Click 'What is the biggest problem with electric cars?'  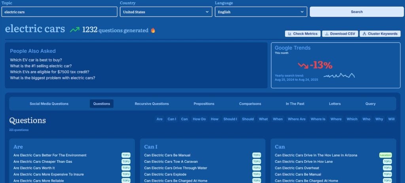(x=53, y=78)
